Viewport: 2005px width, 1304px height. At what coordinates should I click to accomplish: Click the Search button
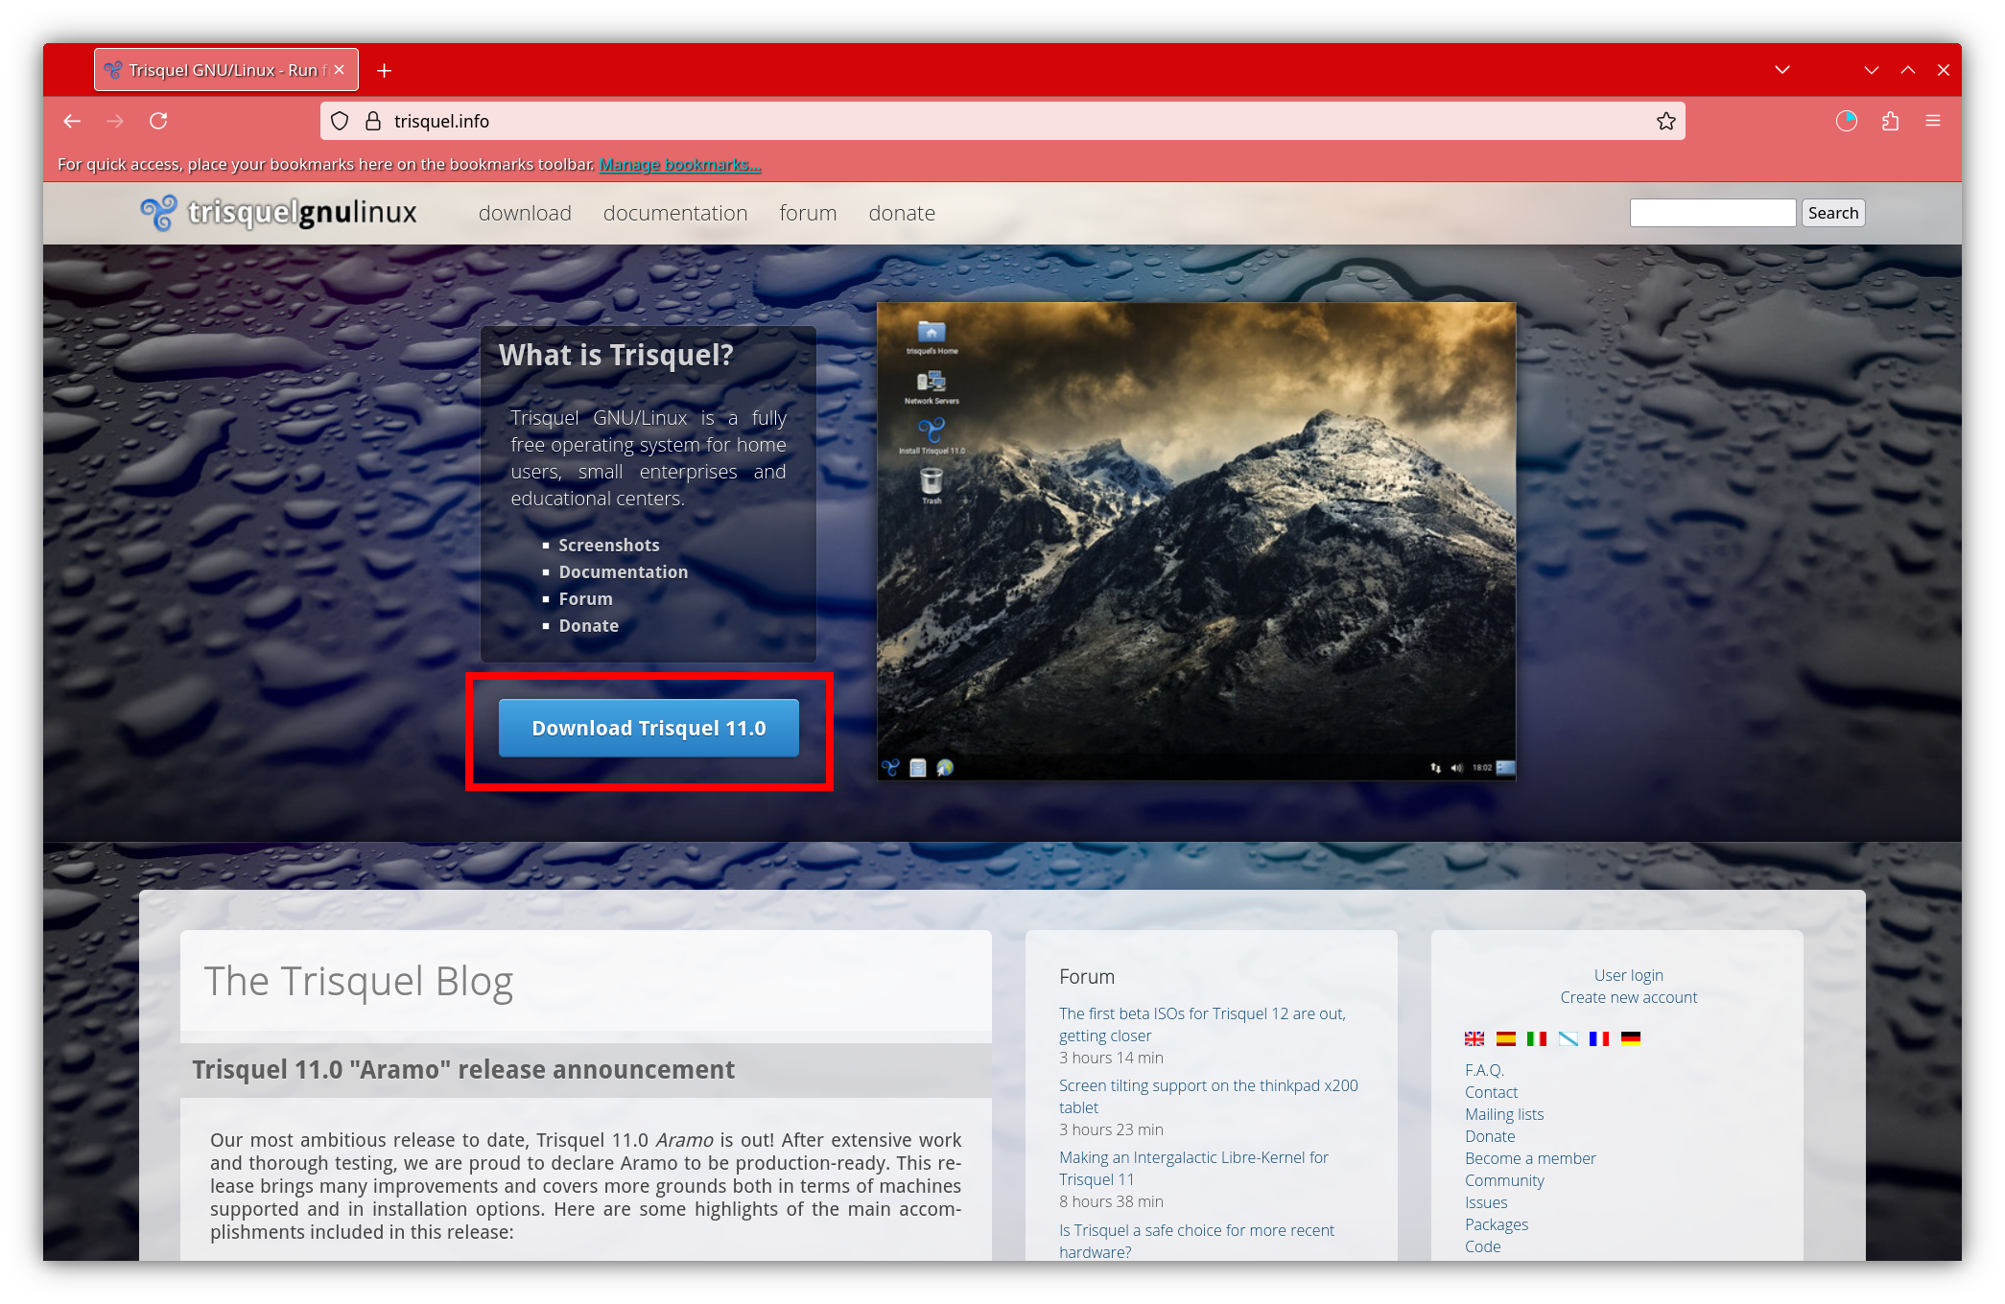pyautogui.click(x=1833, y=213)
